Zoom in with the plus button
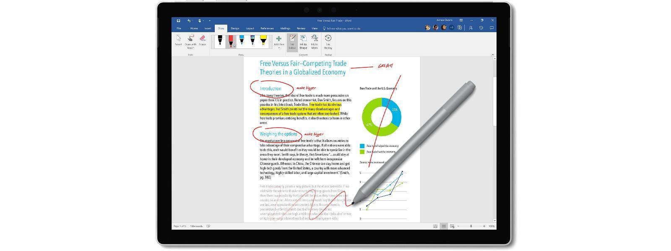Screen dimensions: 671x251 (484, 226)
